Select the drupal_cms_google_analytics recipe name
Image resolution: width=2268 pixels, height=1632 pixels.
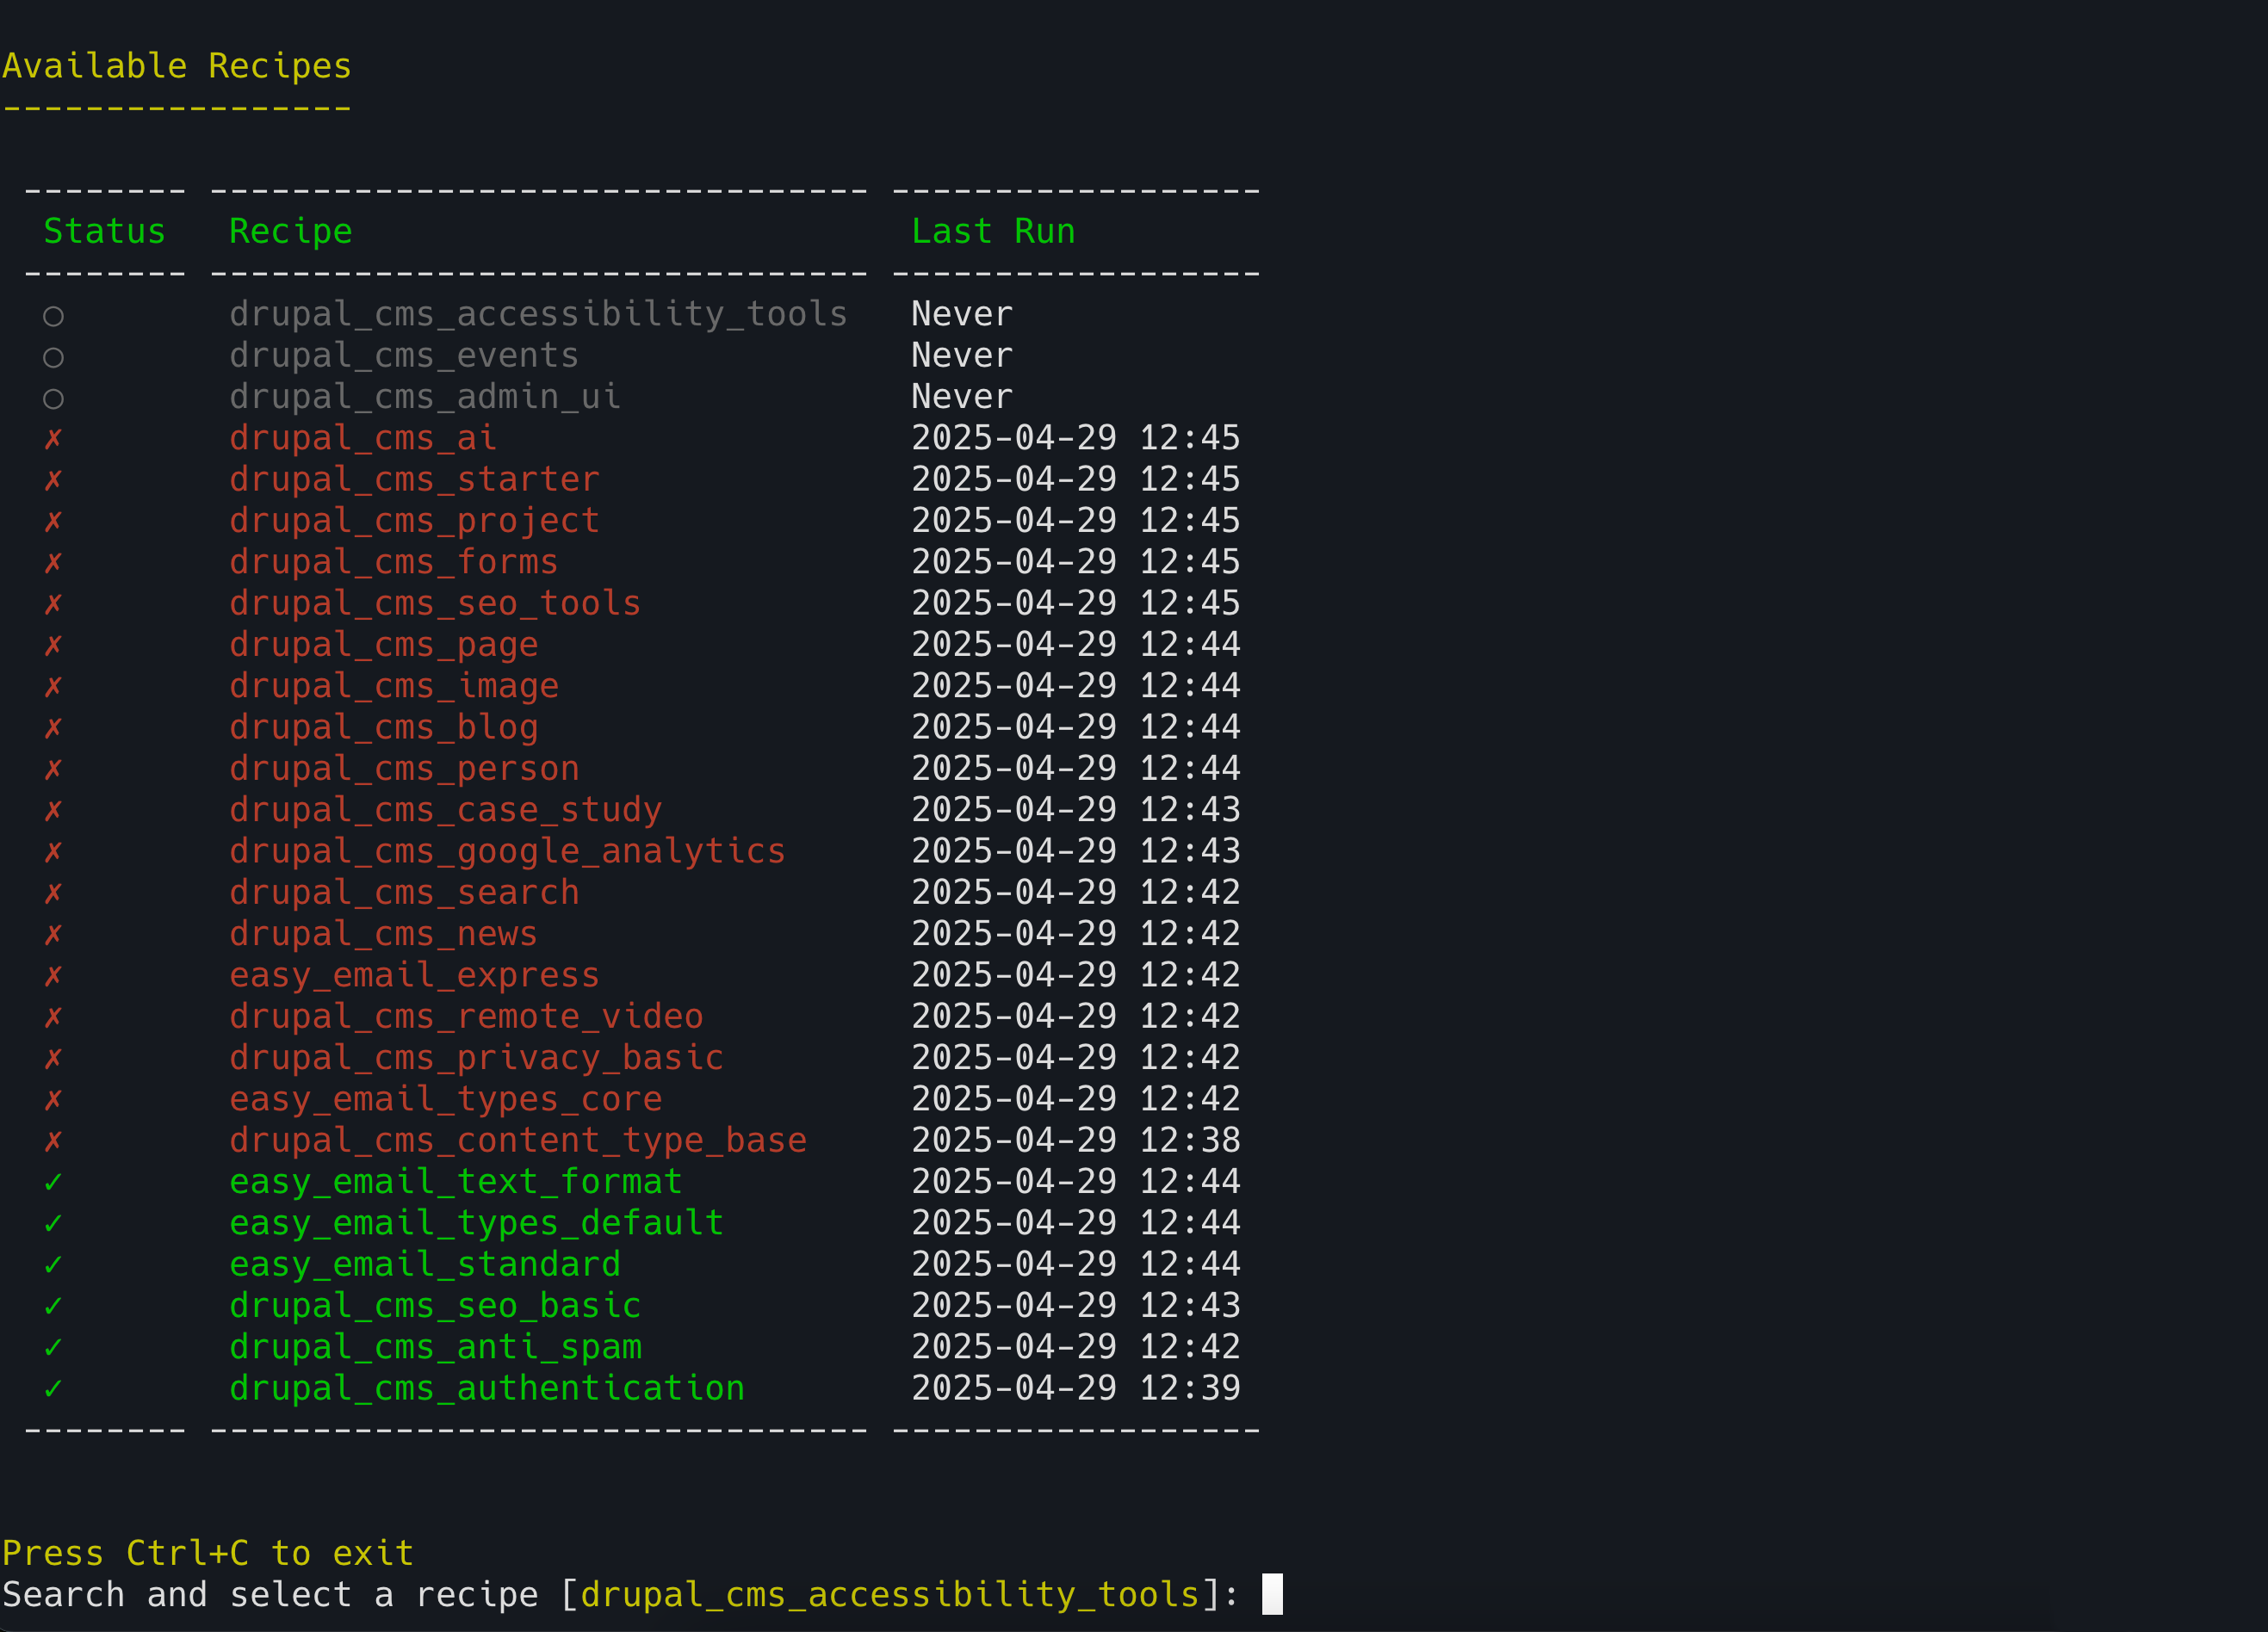pos(507,851)
